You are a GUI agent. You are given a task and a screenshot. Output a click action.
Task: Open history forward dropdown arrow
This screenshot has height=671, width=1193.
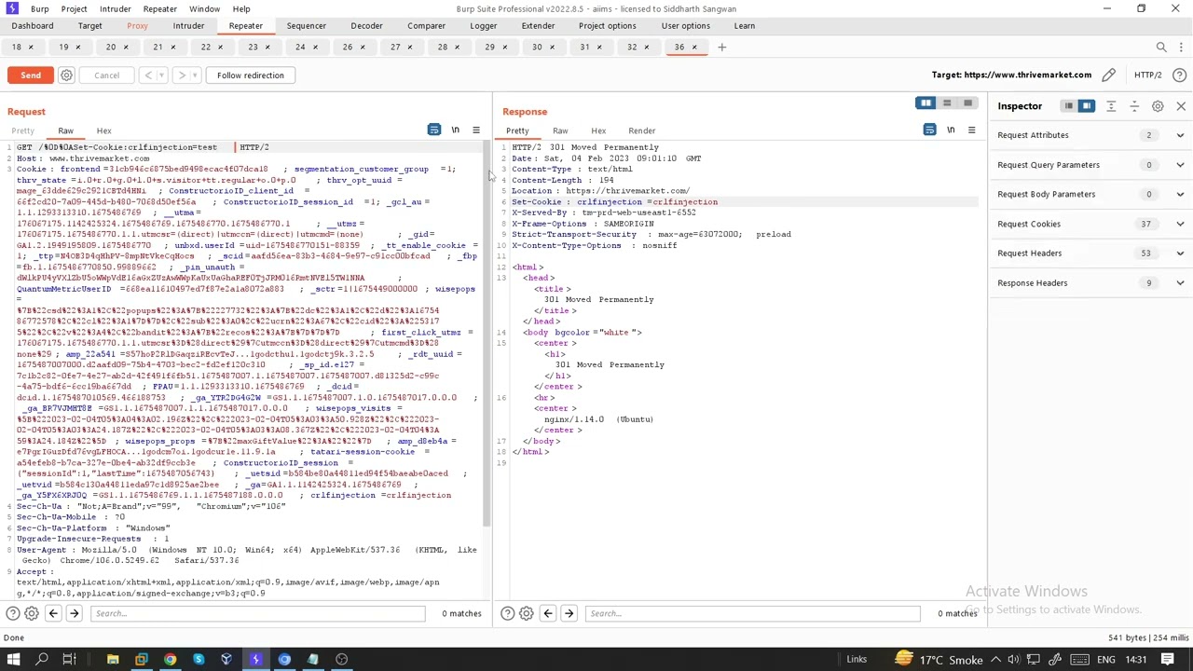196,75
